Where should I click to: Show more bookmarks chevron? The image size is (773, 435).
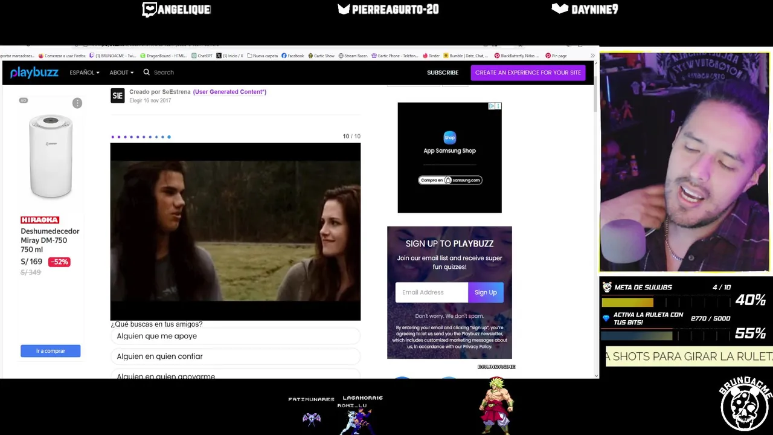tap(592, 56)
